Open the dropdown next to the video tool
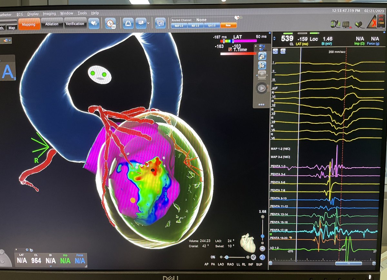 tap(148, 23)
